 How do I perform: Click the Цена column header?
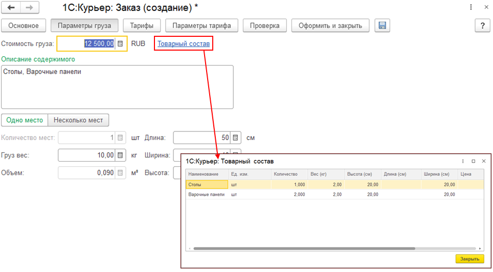pos(470,174)
